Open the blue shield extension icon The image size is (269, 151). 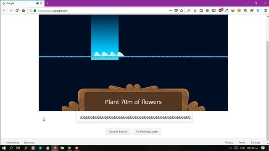(x=258, y=10)
